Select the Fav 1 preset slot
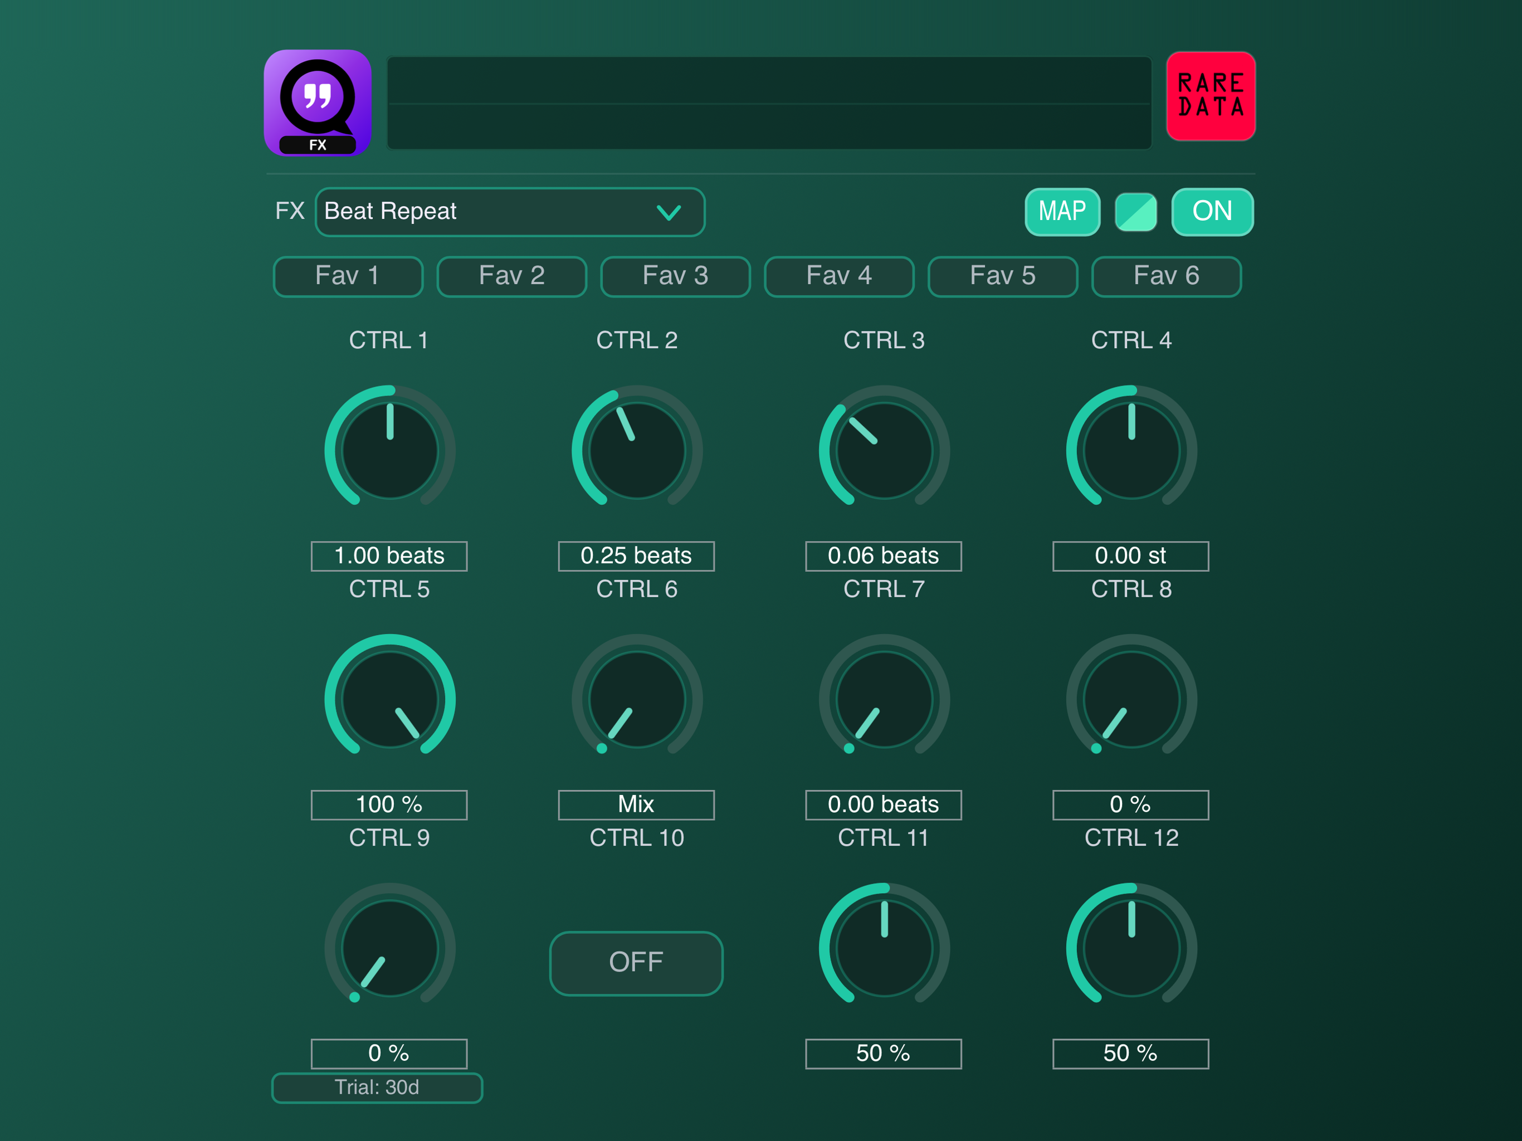Image resolution: width=1522 pixels, height=1141 pixels. 348,277
